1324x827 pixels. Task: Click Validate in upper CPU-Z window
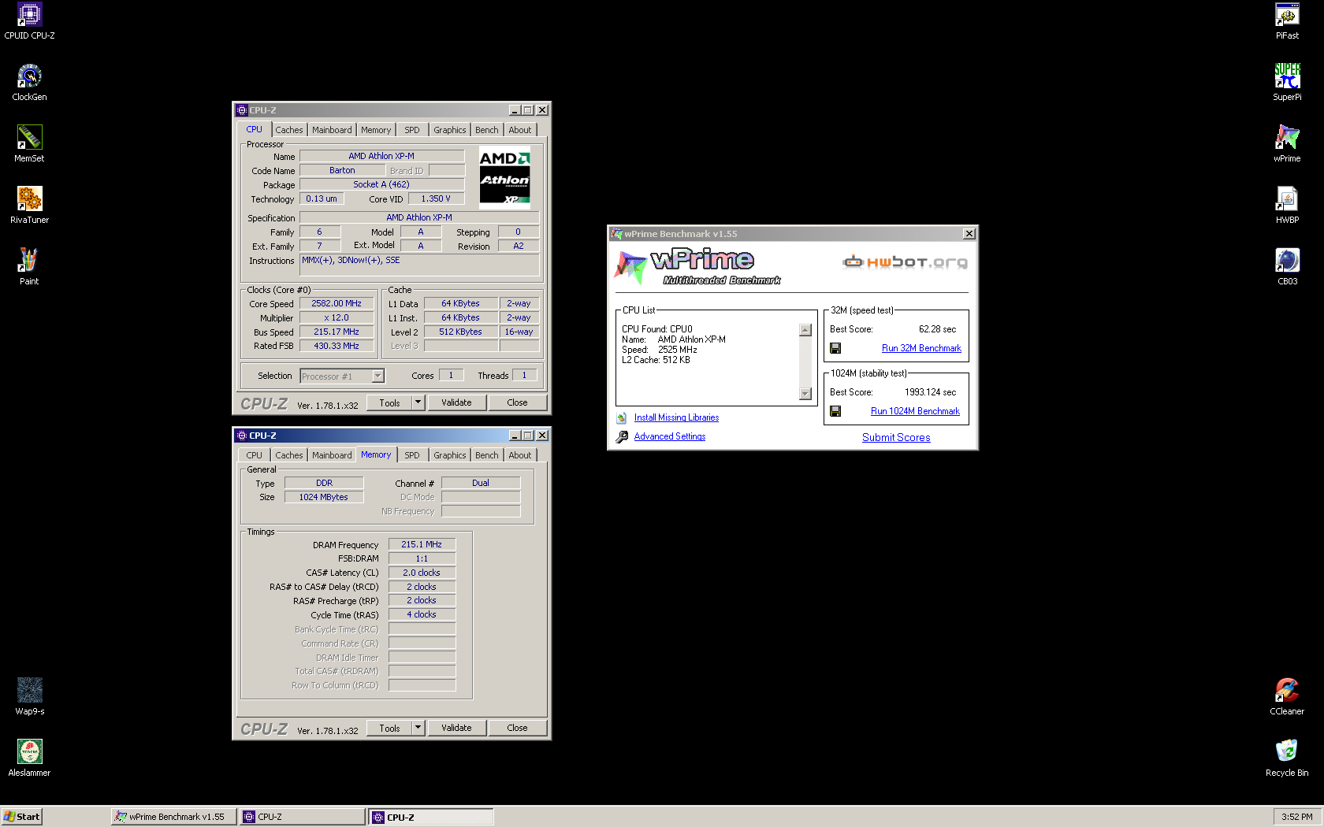click(x=456, y=402)
